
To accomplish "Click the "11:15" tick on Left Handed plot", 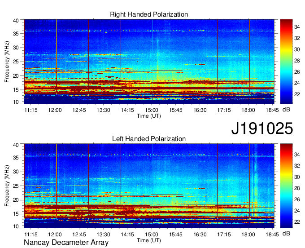I will [x=31, y=234].
